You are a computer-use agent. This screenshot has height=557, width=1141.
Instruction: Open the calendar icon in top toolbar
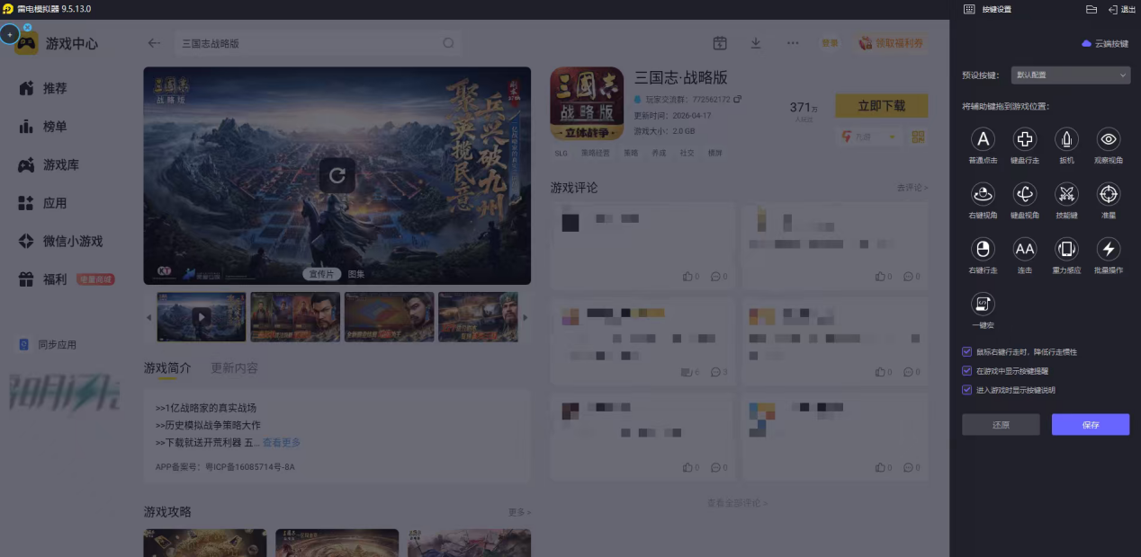[720, 43]
